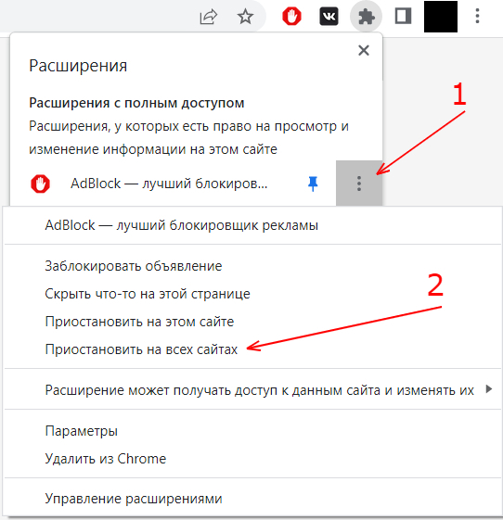503x520 pixels.
Task: Choose Приостановить на этом сайте
Action: point(139,322)
